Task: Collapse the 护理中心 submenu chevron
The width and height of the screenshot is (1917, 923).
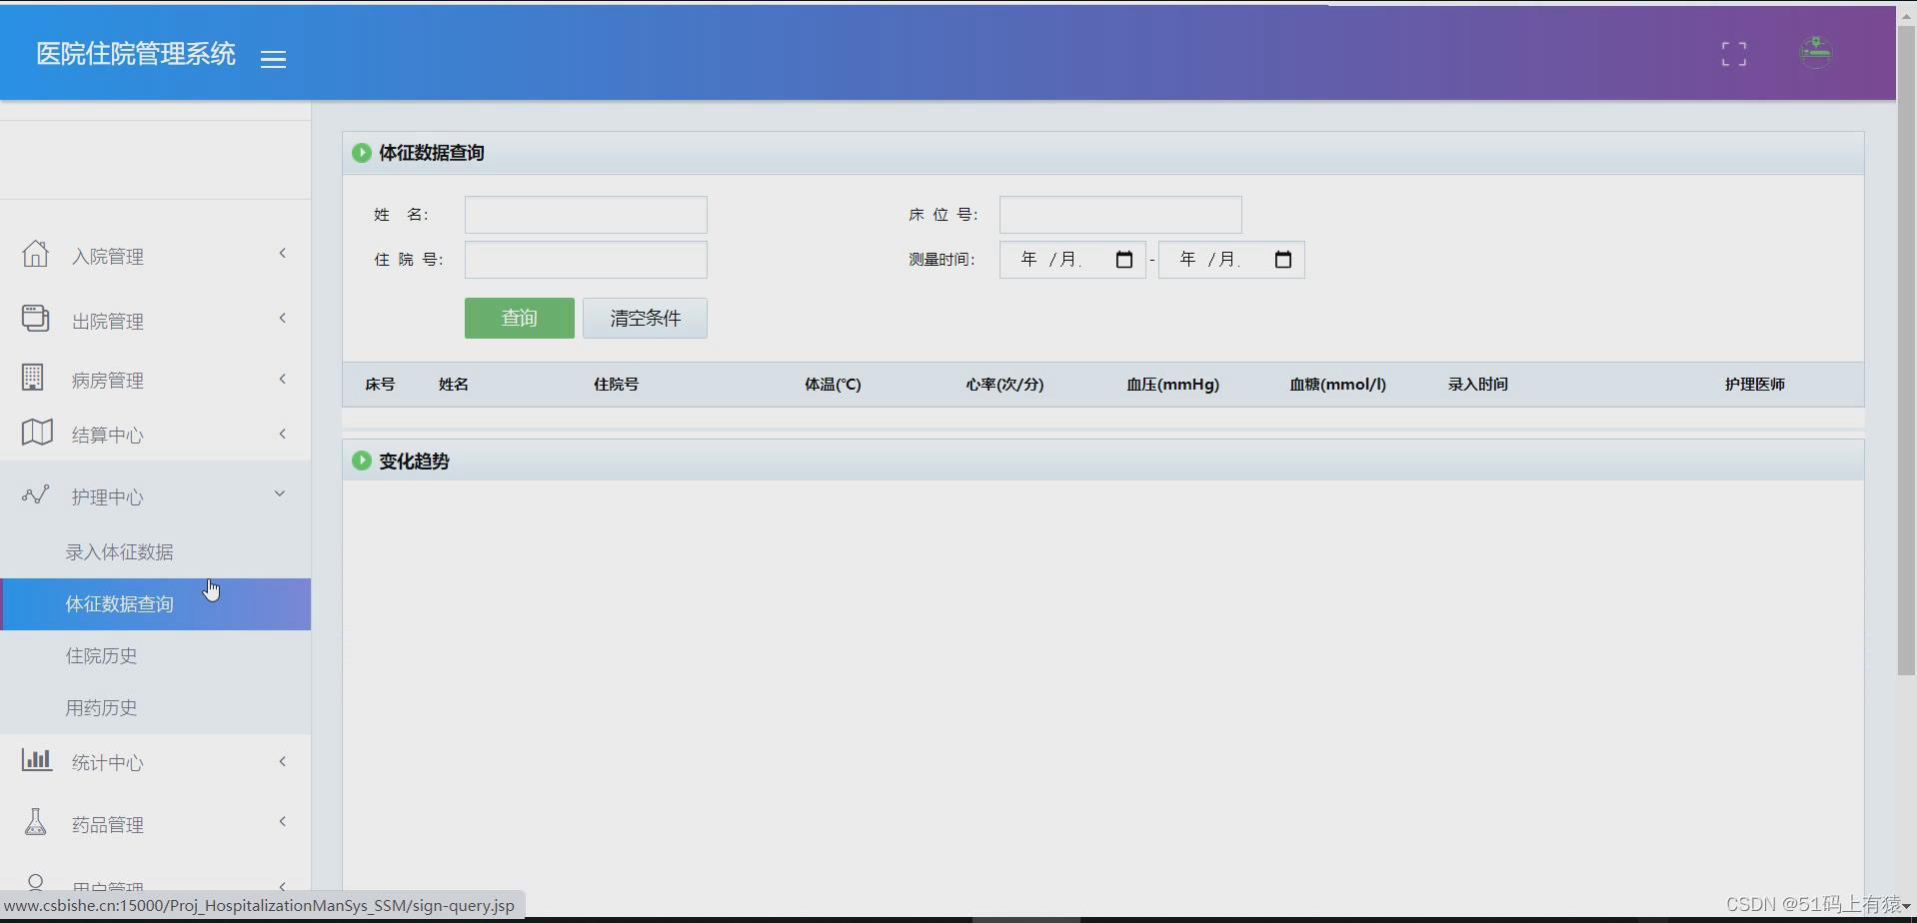Action: click(x=280, y=492)
